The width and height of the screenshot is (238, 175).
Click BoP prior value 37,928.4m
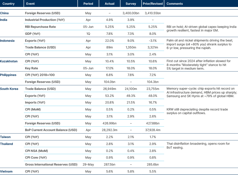(x=153, y=130)
